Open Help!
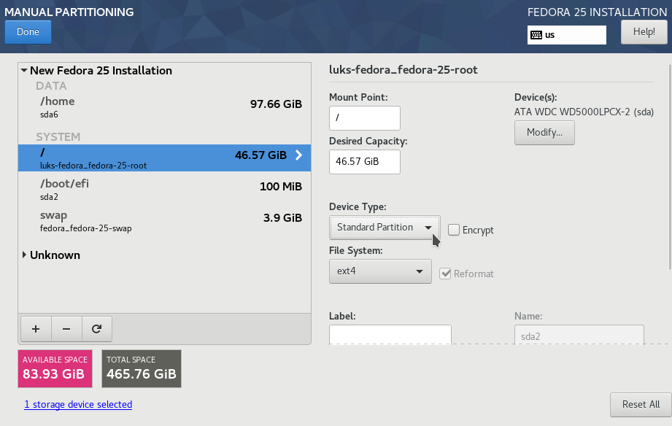This screenshot has height=426, width=672. coord(644,31)
